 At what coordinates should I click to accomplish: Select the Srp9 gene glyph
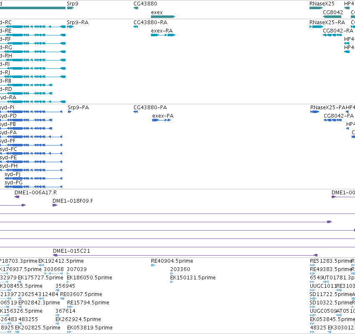pyautogui.click(x=70, y=8)
